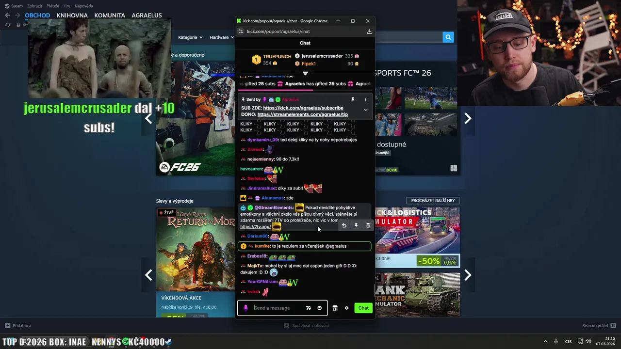Switch to the OBCHOD tab
Screen dimensions: 621x349
pos(37,15)
